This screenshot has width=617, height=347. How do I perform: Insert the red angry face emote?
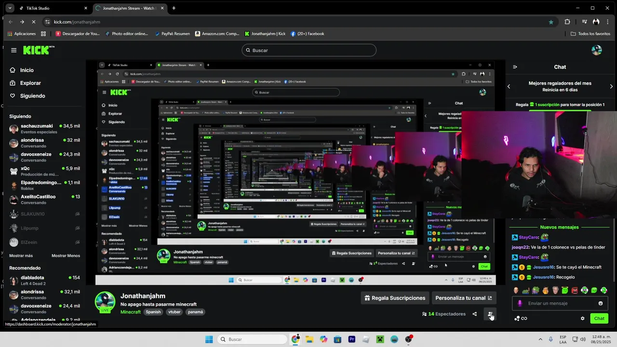click(575, 290)
